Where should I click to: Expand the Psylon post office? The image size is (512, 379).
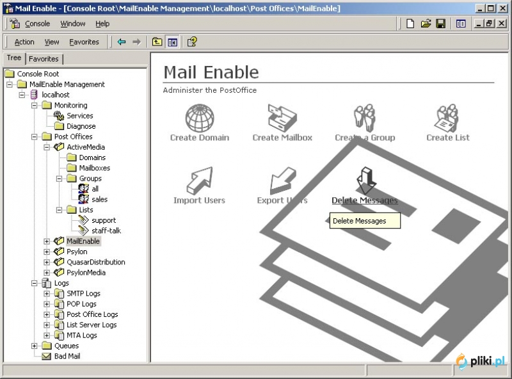pos(47,252)
